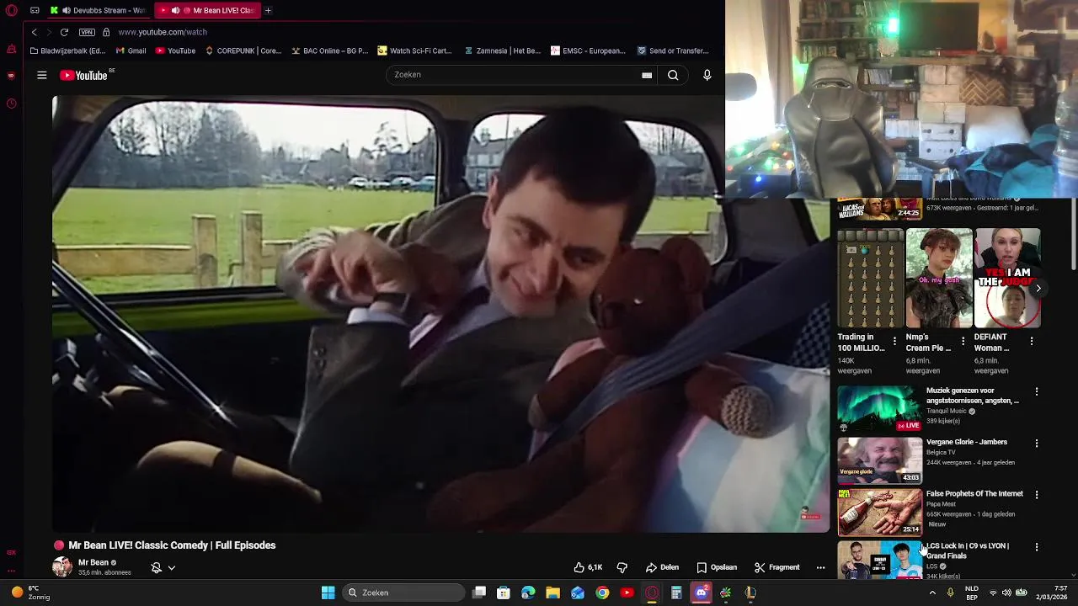Open False Prophets Of The Internet thumbnail
Viewport: 1078px width, 606px height.
(879, 512)
